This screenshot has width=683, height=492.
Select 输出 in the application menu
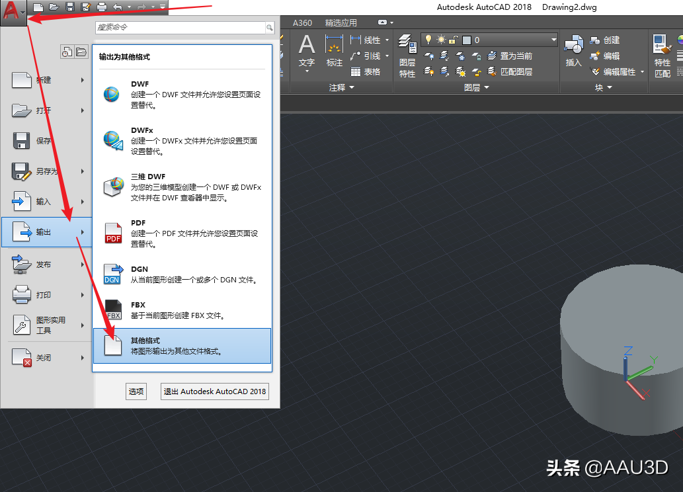47,232
